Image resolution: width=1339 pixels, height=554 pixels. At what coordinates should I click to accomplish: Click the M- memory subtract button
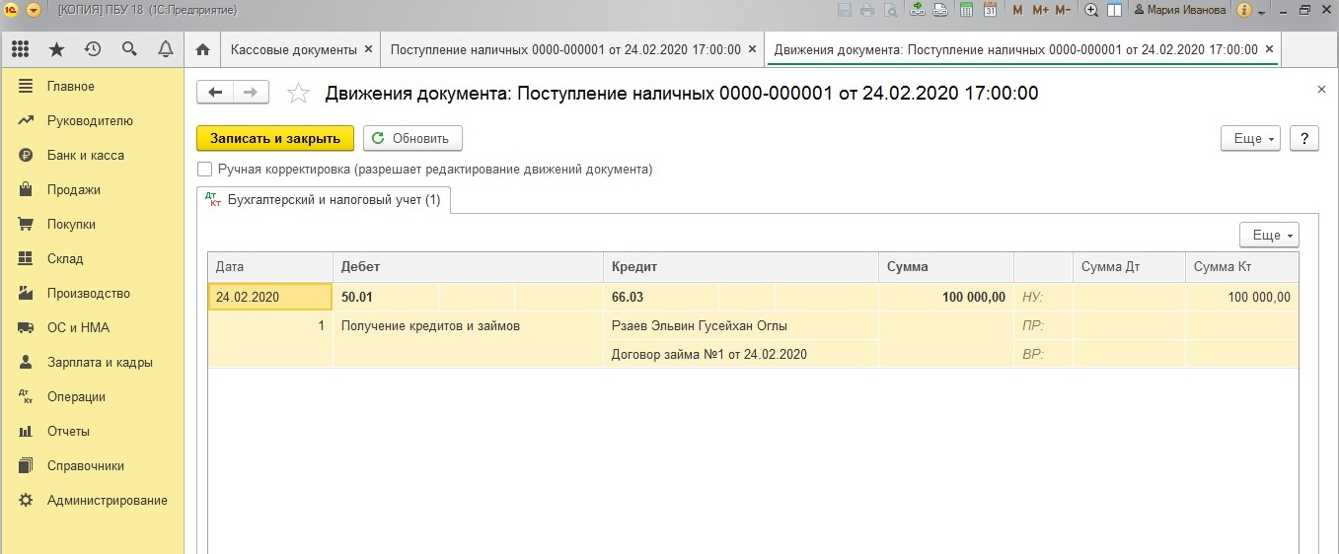tap(1063, 10)
